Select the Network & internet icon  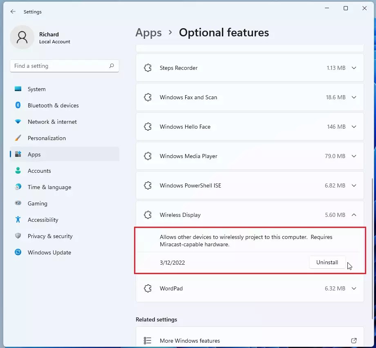tap(17, 122)
